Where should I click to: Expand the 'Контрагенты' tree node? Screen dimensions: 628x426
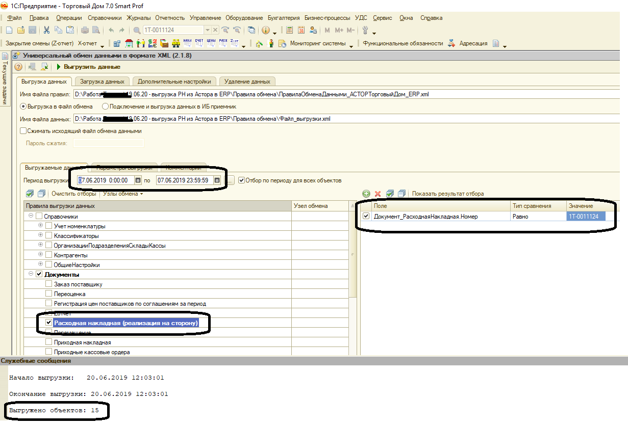click(x=41, y=255)
